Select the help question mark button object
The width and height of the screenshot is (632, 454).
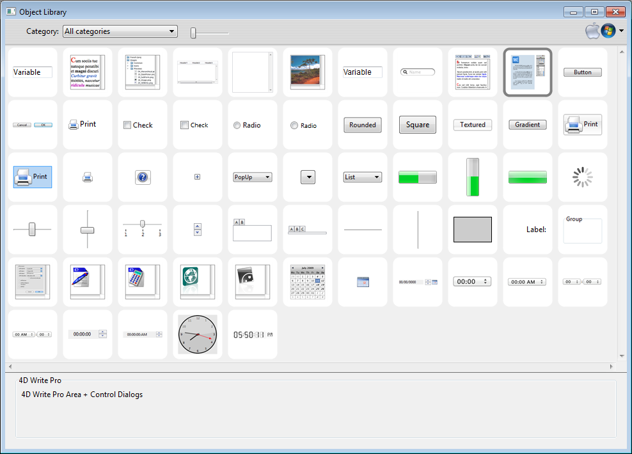(x=143, y=177)
